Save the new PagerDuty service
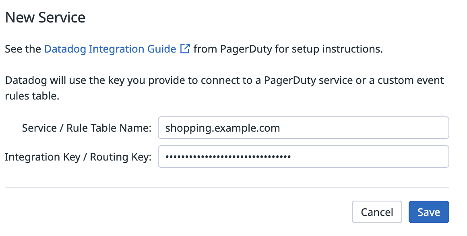 [x=429, y=212]
